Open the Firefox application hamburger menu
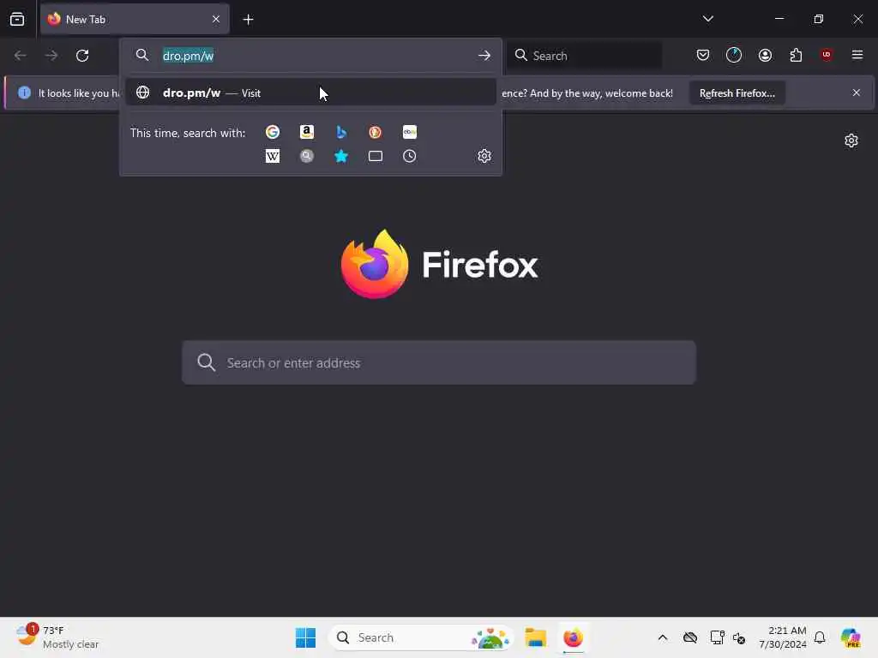Image resolution: width=878 pixels, height=658 pixels. click(x=857, y=55)
